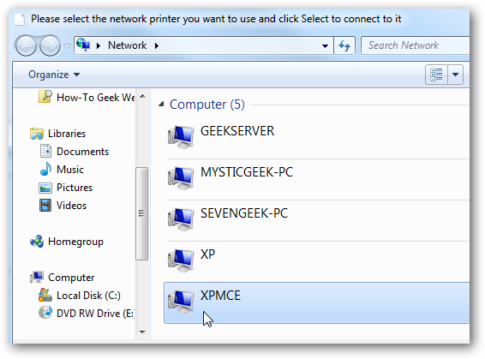Click the Local Disk (C:) drive icon
Viewport: 485px width, 359px height.
[x=45, y=295]
